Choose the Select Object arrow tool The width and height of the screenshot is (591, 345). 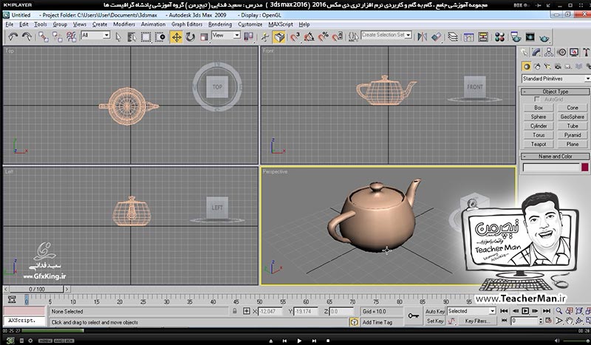click(x=118, y=37)
